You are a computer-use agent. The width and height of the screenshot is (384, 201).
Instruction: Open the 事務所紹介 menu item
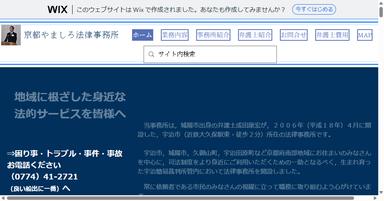(x=213, y=35)
